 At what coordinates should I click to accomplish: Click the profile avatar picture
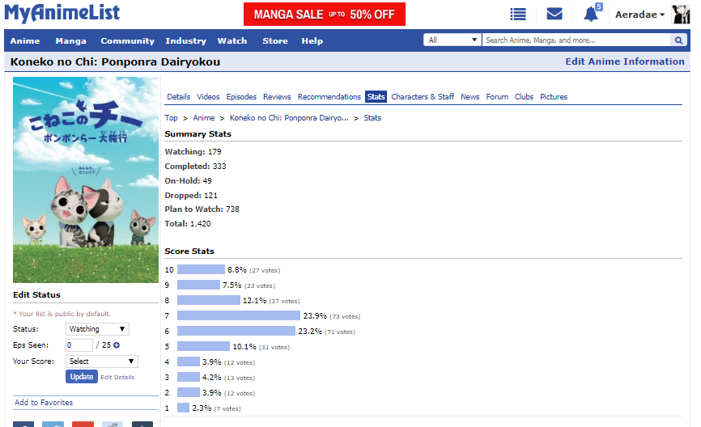(682, 15)
